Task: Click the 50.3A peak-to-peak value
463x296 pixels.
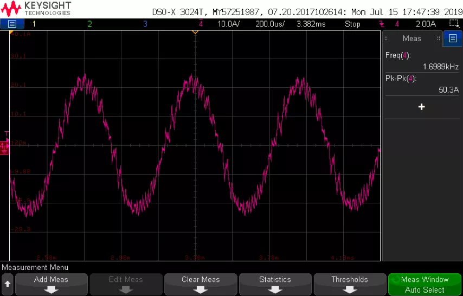Action: 448,90
